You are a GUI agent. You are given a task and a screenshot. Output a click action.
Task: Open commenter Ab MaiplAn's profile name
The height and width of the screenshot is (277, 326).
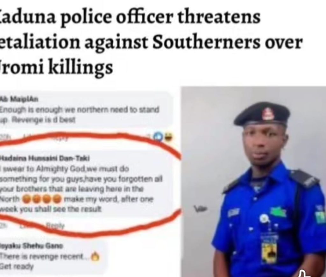[x=19, y=100]
